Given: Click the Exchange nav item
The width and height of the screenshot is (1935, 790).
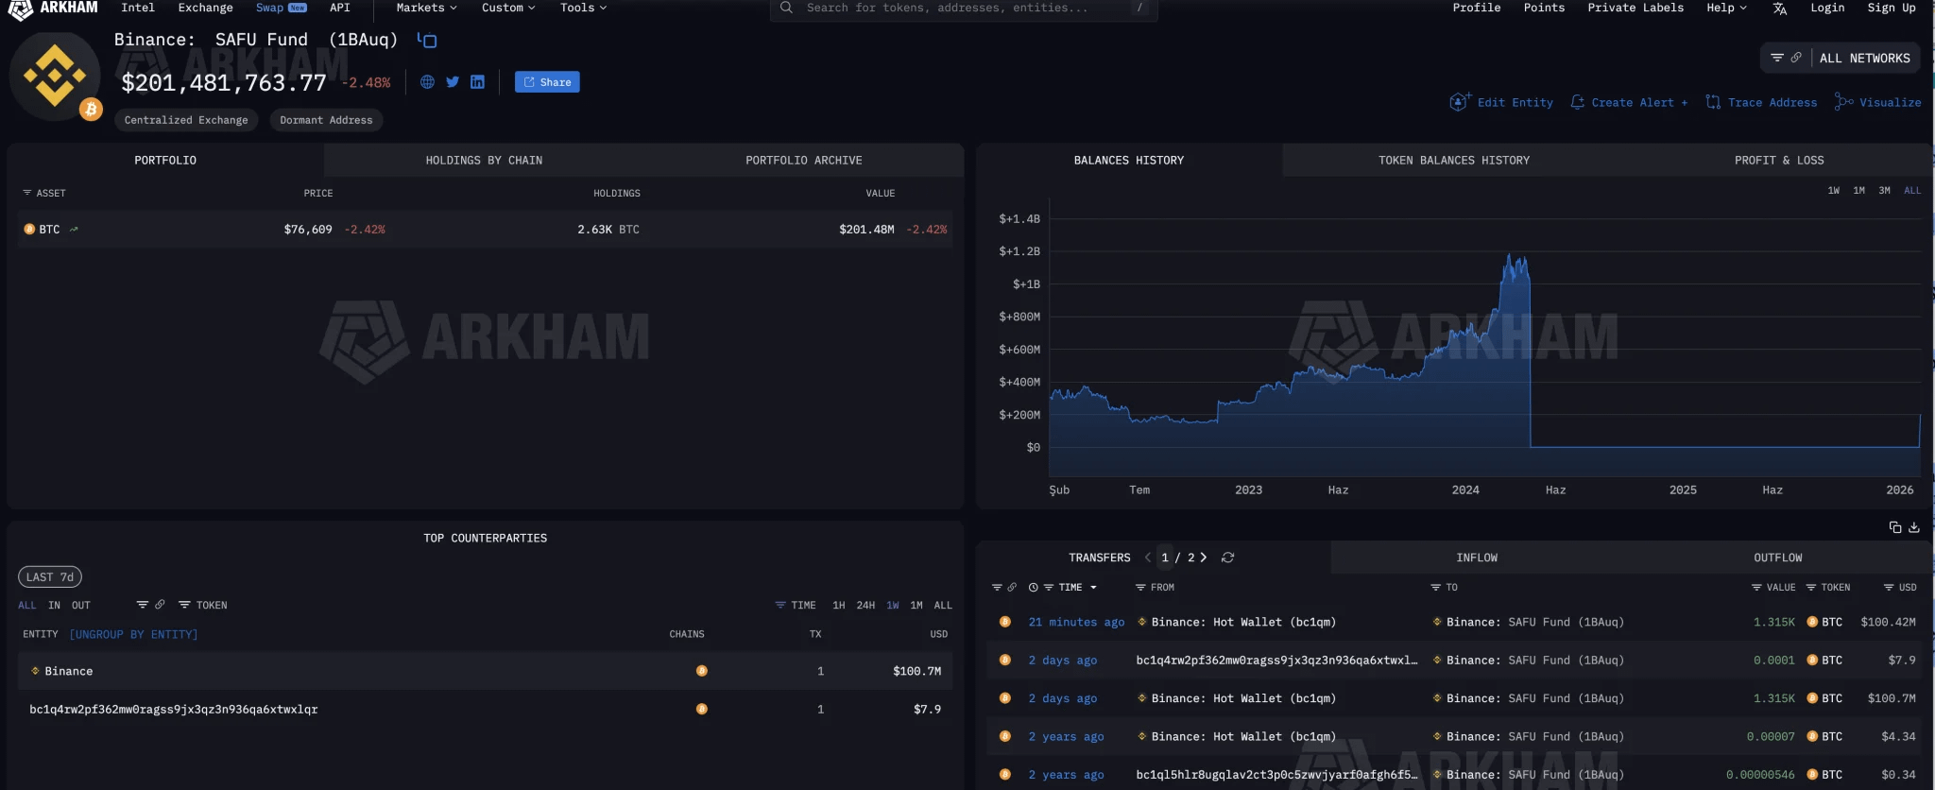Looking at the screenshot, I should 205,8.
